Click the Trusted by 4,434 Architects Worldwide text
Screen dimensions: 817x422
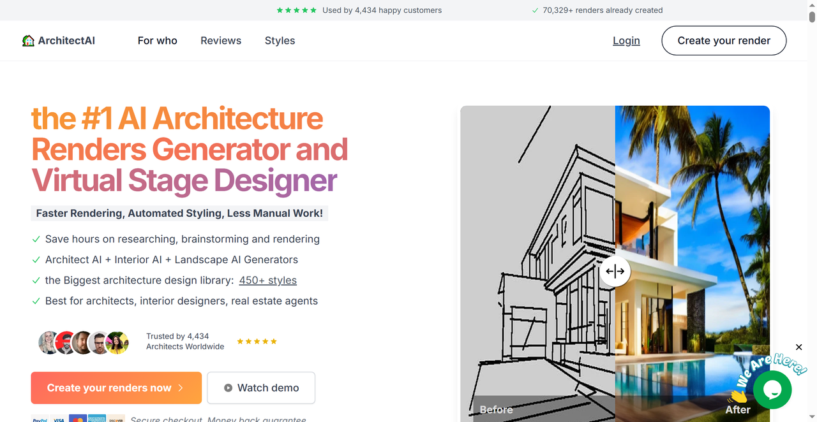[x=185, y=342]
